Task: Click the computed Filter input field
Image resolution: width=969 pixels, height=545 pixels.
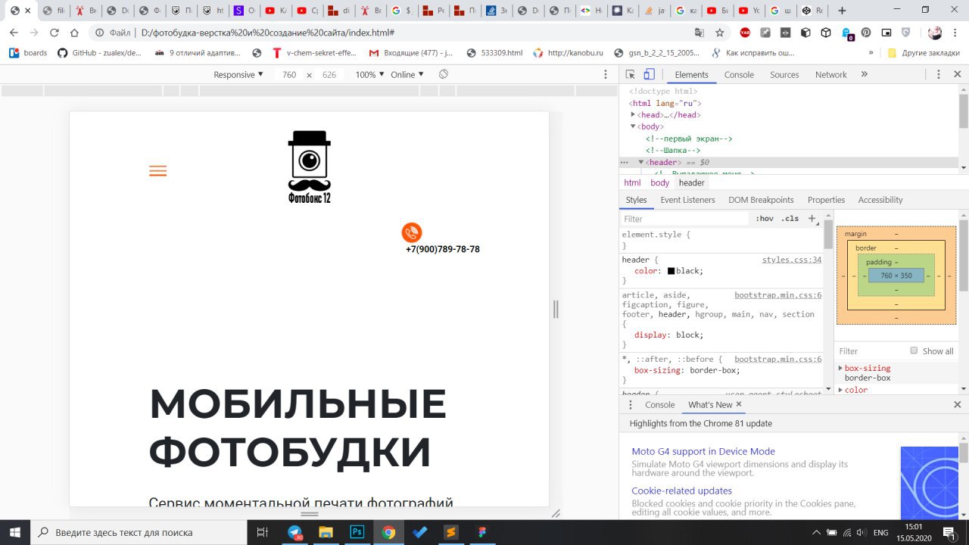Action: 871,351
